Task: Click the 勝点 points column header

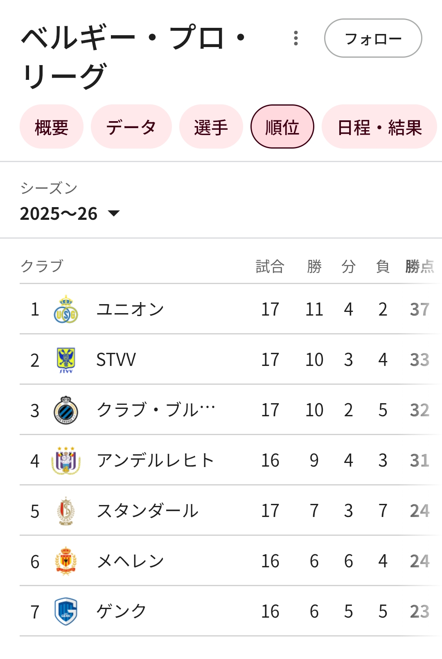Action: click(419, 266)
